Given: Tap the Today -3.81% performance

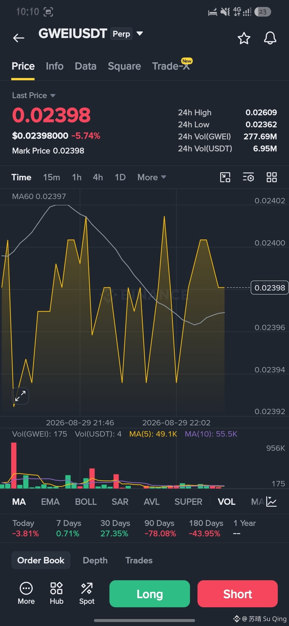Looking at the screenshot, I should (25, 528).
